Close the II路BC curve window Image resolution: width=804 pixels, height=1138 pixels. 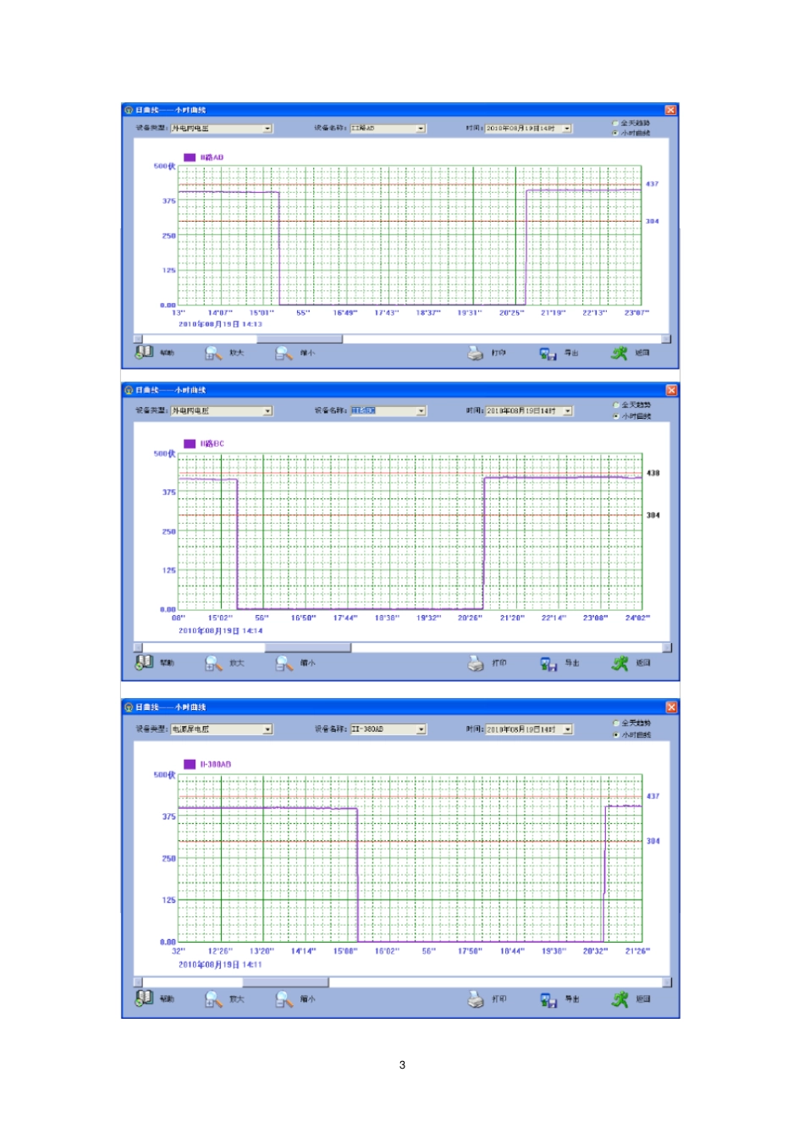click(671, 390)
